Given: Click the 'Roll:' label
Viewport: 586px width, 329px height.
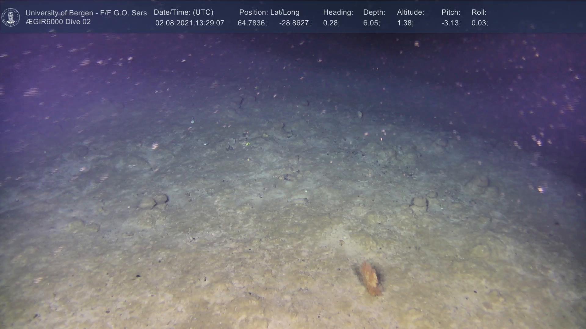Looking at the screenshot, I should coord(479,12).
